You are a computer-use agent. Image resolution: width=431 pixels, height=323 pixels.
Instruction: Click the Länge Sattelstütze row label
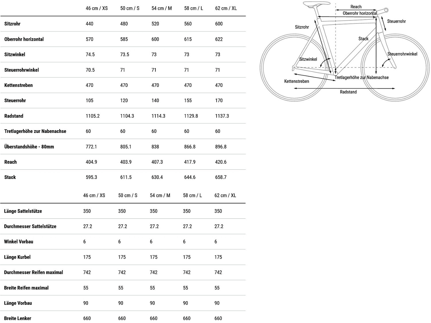[23, 211]
